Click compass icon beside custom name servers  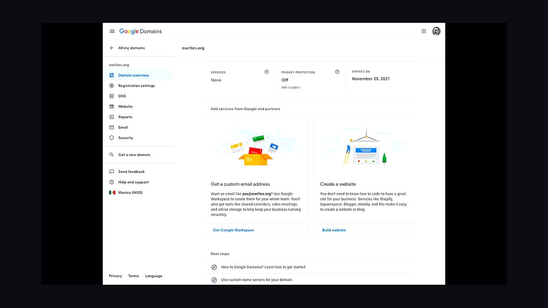(214, 280)
